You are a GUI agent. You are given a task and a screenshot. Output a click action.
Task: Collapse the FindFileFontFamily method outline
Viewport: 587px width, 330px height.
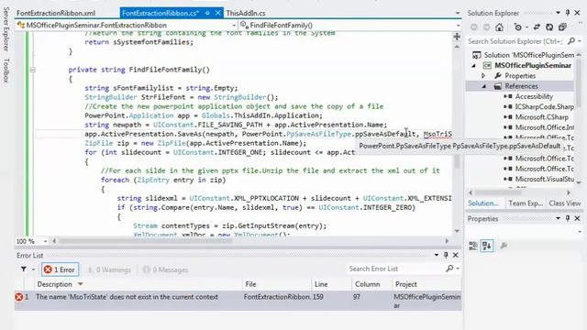(x=33, y=70)
